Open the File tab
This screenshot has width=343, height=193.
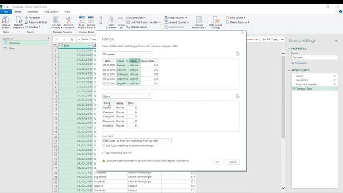click(x=6, y=12)
